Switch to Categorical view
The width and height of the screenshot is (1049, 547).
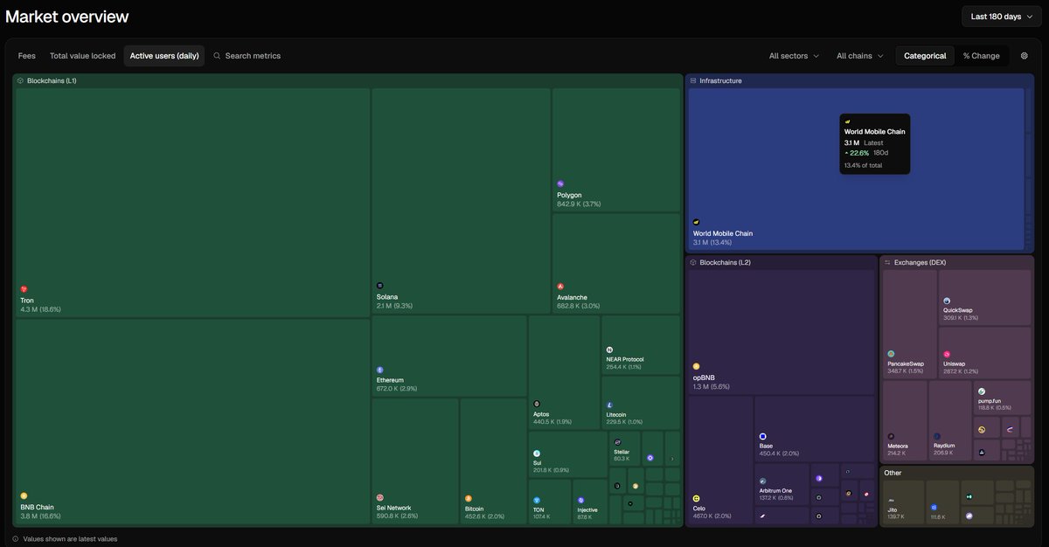click(x=925, y=56)
